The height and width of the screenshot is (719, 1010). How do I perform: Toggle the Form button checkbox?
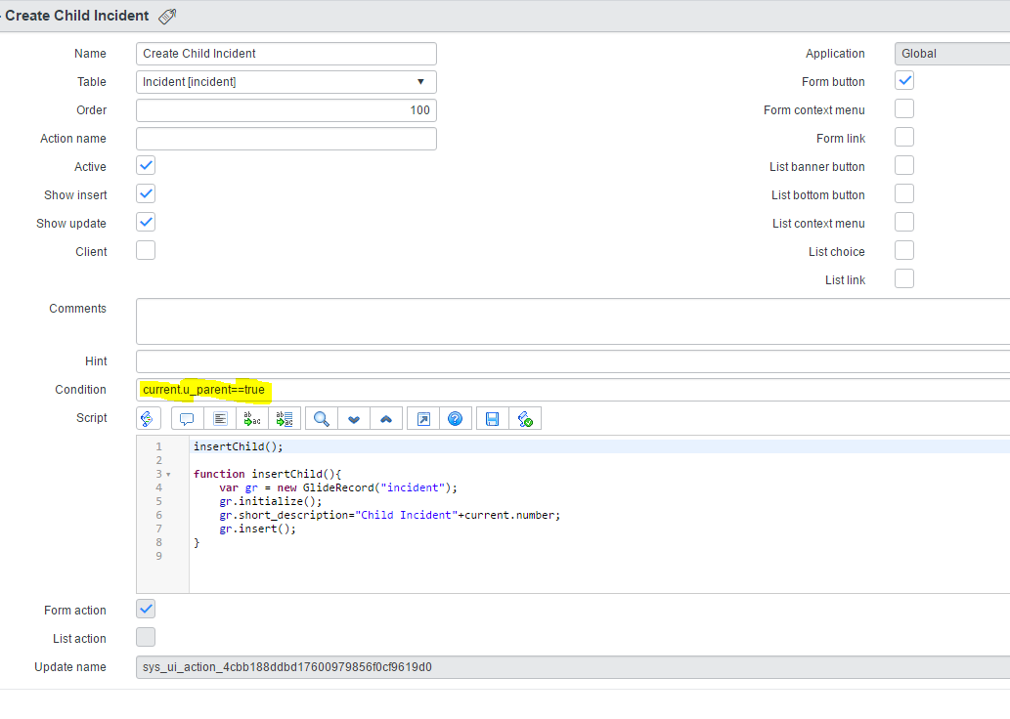tap(904, 80)
